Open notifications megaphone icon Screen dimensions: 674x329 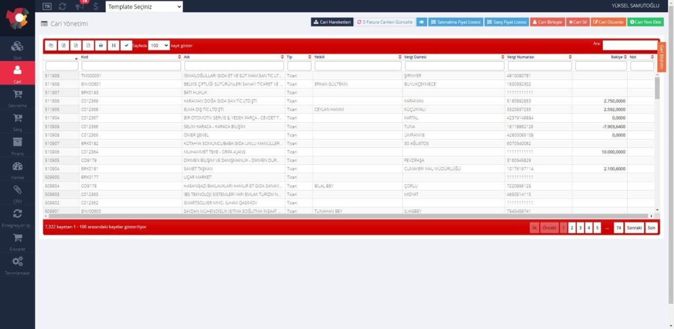(x=80, y=6)
